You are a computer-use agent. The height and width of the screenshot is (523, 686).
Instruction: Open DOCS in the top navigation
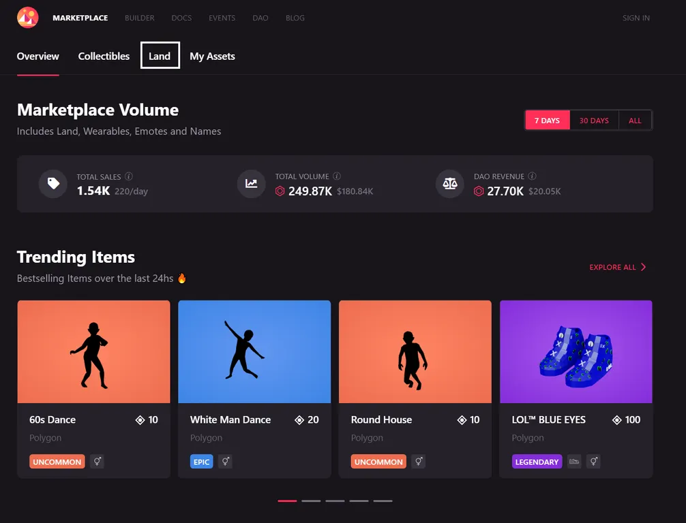[181, 18]
